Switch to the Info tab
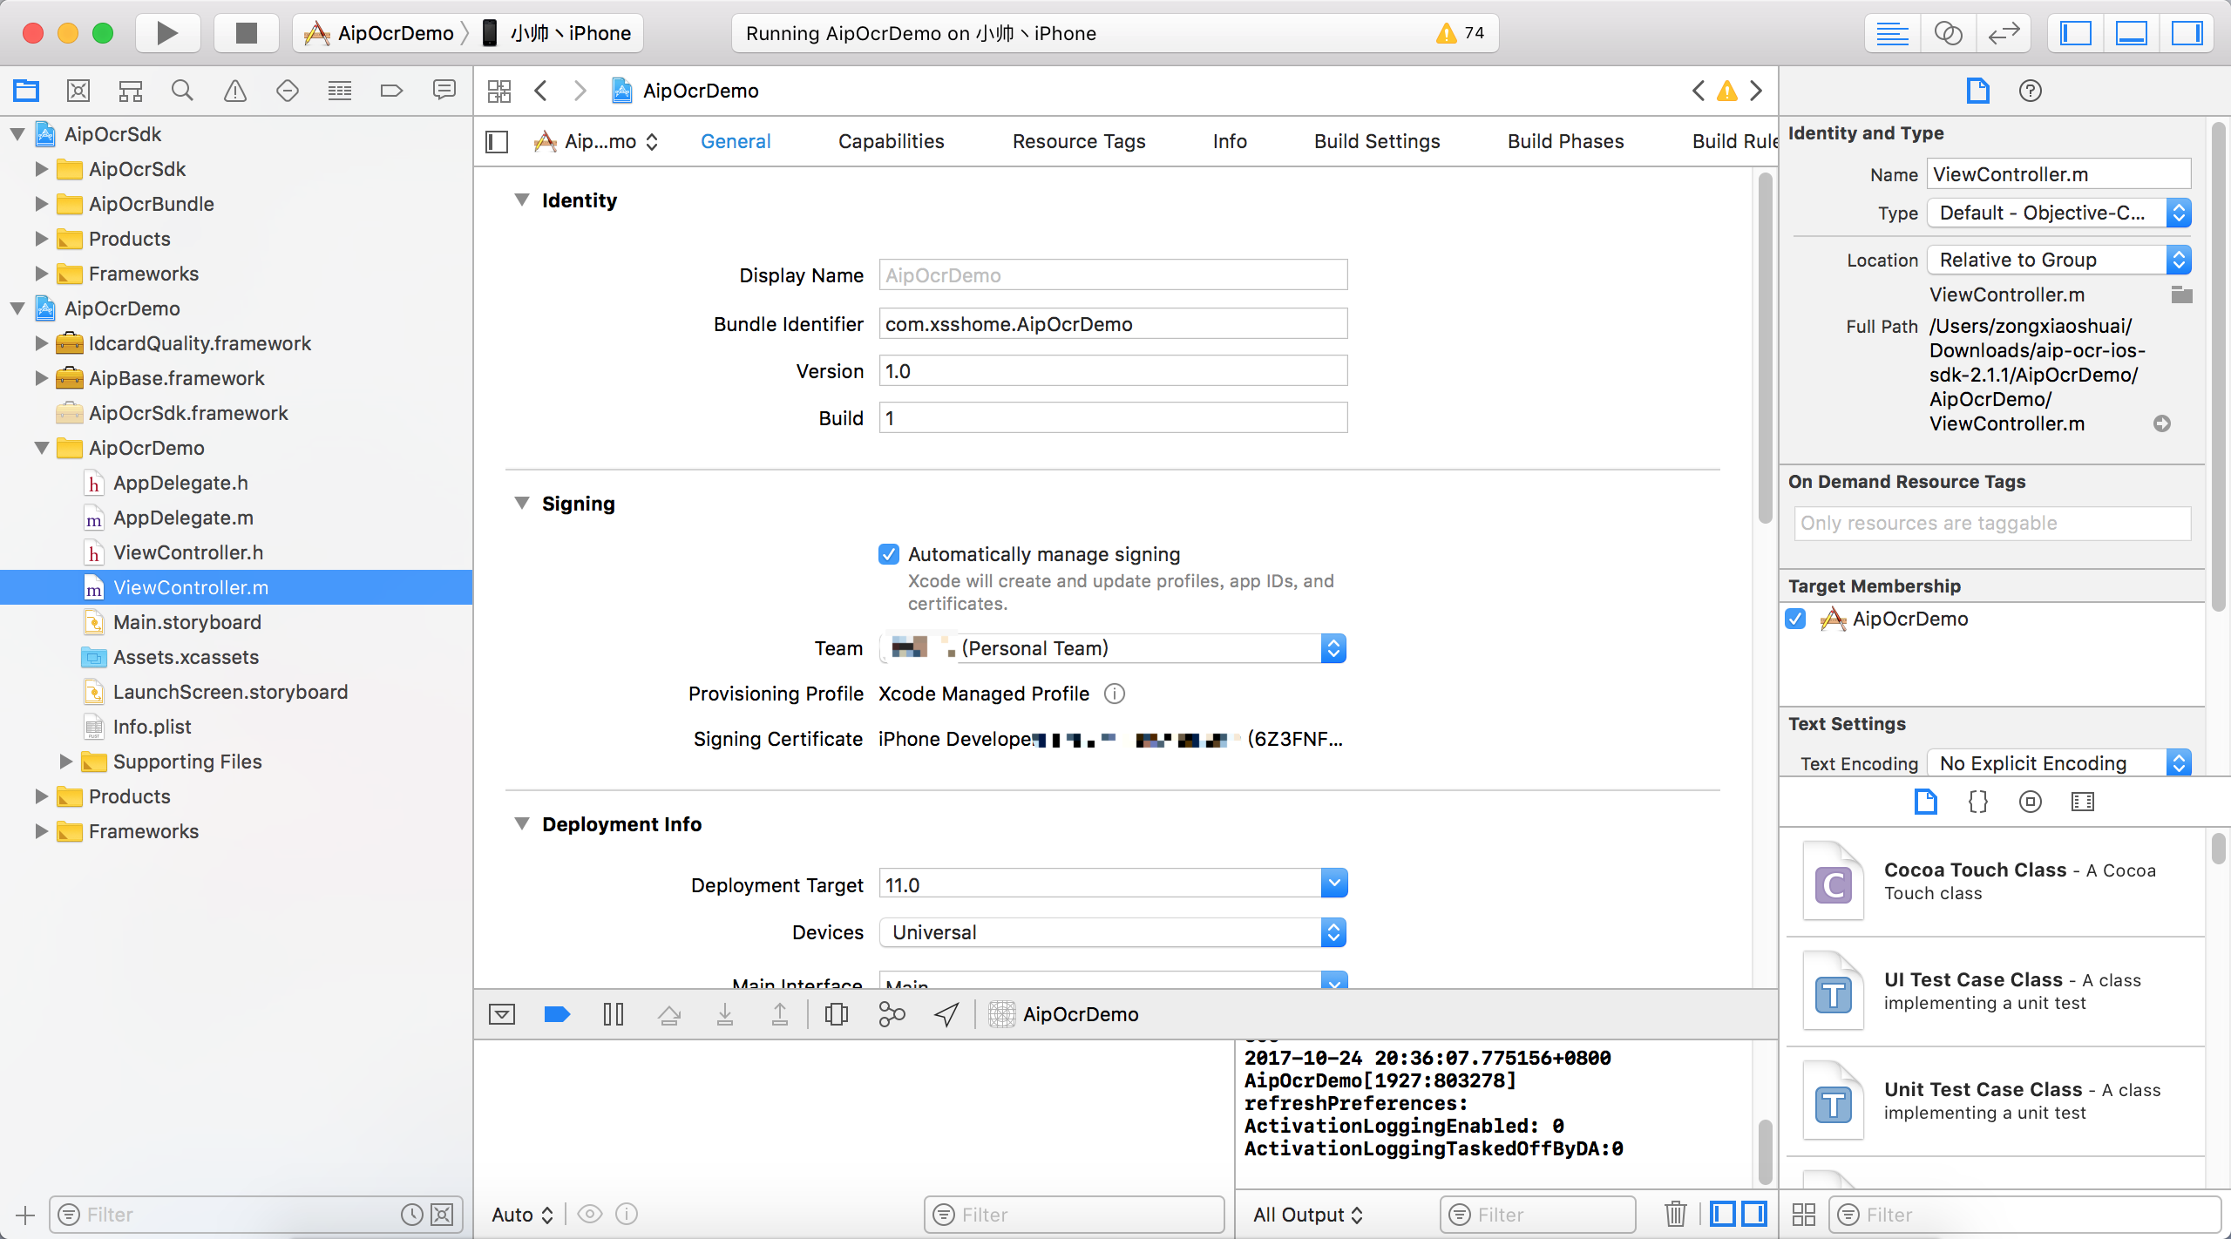The image size is (2231, 1239). click(1230, 141)
